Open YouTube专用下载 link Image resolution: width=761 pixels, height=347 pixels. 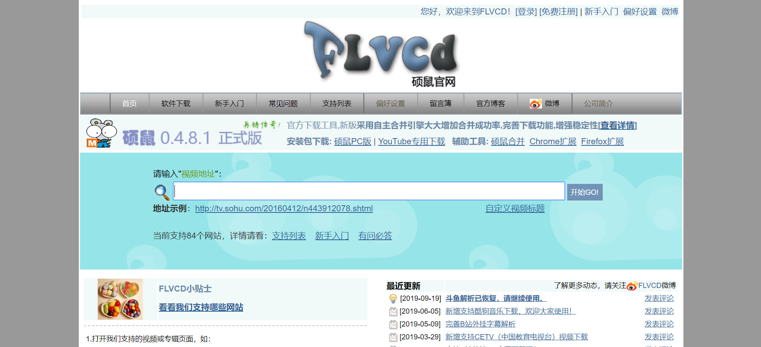412,141
